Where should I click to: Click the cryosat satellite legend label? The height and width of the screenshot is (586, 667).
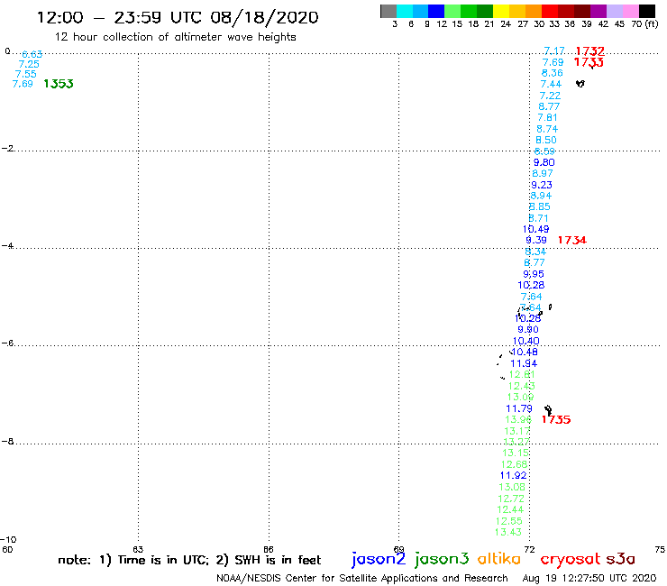[570, 560]
